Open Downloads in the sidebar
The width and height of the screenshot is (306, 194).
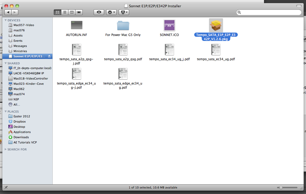click(x=27, y=137)
